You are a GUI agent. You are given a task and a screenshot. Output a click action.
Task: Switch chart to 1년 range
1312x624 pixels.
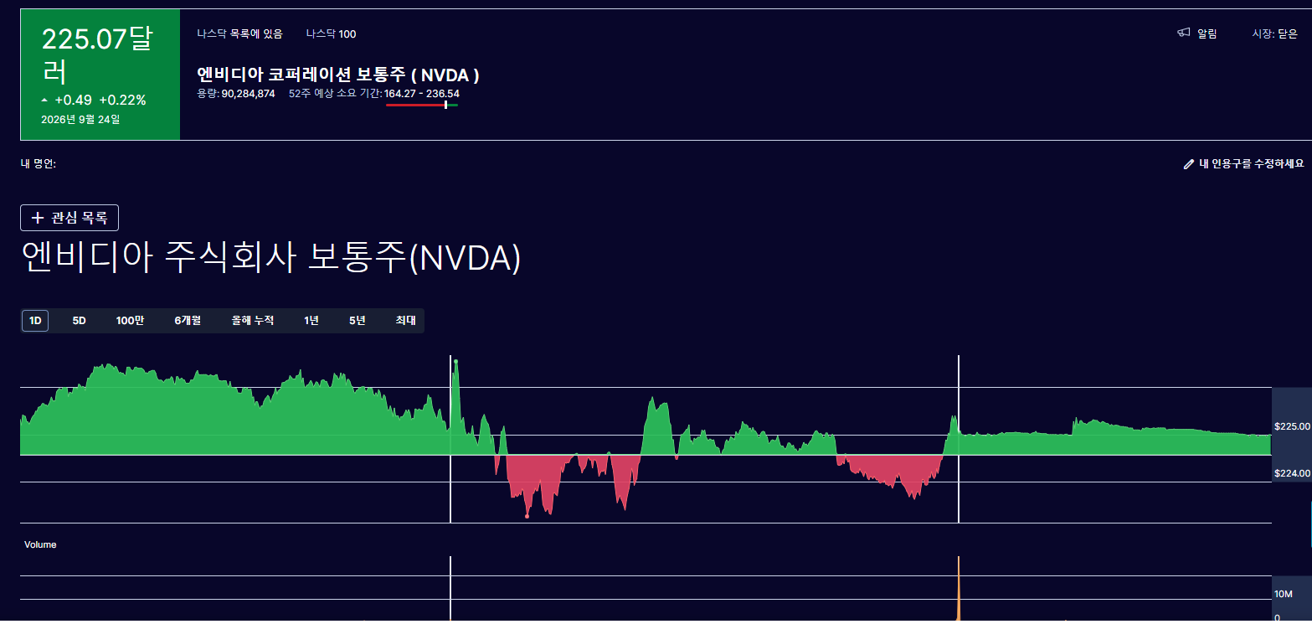311,321
